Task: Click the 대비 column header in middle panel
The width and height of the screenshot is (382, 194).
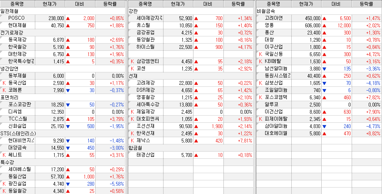Action: (x=208, y=4)
